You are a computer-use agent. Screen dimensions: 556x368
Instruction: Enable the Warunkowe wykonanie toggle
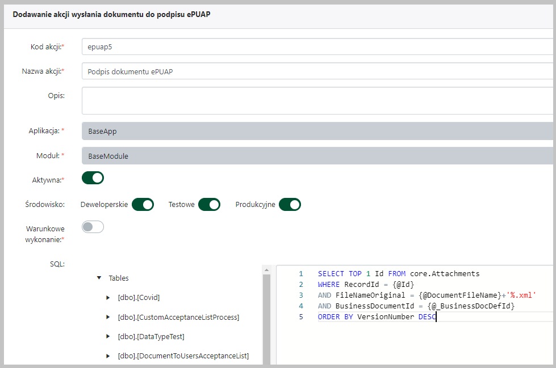click(93, 227)
